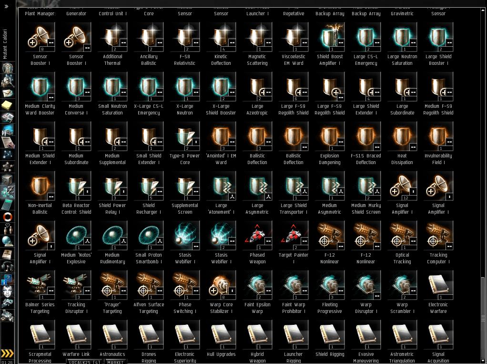487x364 pixels.
Task: Switch to the LOCALK25 [4] chat tab
Action: point(84,362)
